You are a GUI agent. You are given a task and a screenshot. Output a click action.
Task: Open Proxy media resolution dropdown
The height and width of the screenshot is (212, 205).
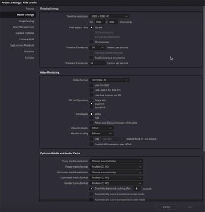[116, 161]
